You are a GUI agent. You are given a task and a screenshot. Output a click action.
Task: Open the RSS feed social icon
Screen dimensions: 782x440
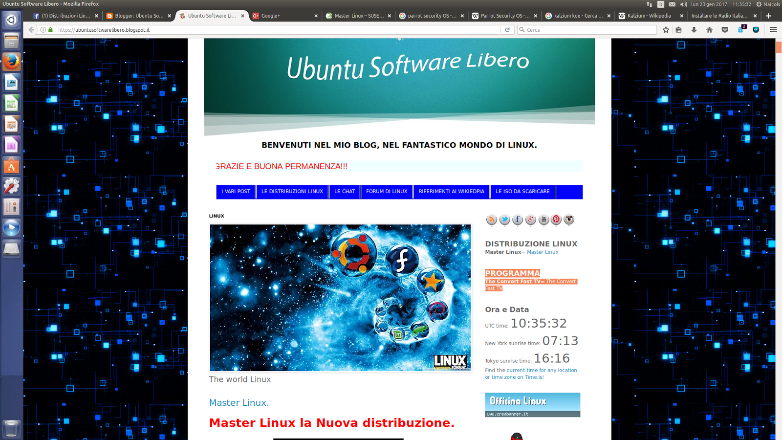pos(491,220)
